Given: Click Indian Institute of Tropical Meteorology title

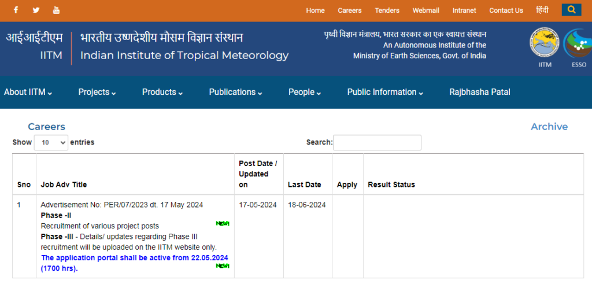Looking at the screenshot, I should click(x=184, y=56).
